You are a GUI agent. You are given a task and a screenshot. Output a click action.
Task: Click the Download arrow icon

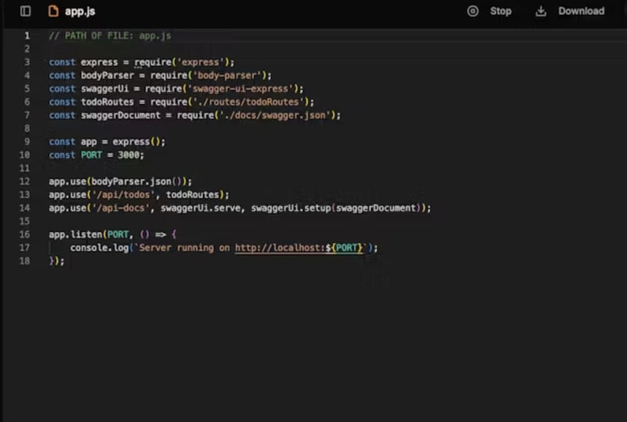click(x=541, y=11)
